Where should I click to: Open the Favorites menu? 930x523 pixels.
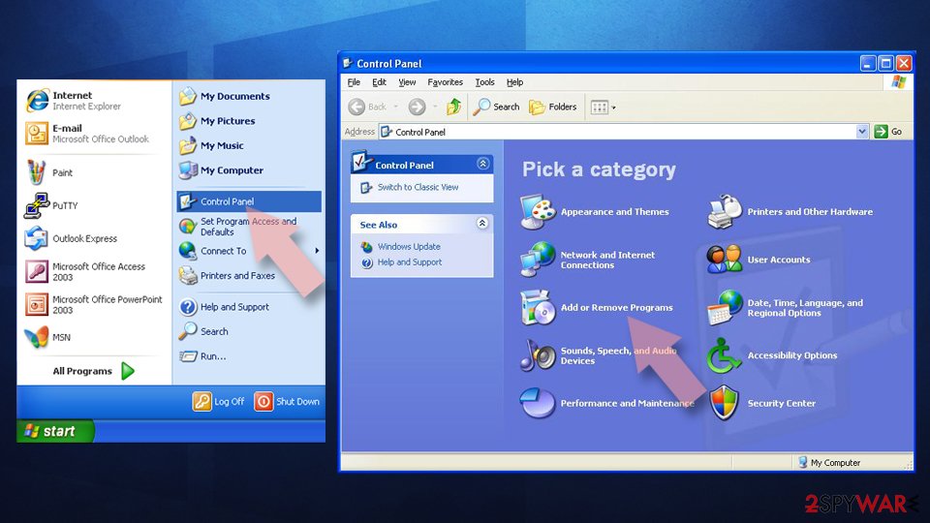tap(445, 82)
